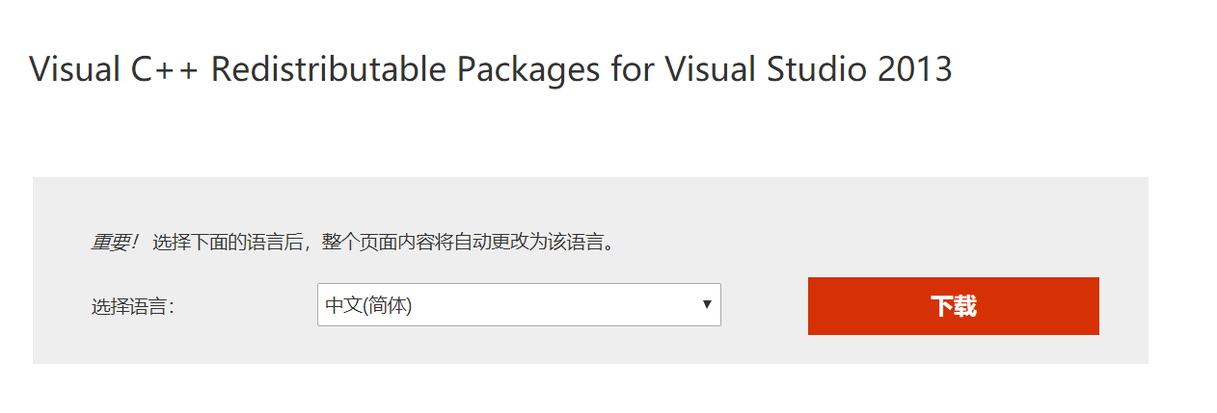Click the 选择语言 label
This screenshot has width=1217, height=413.
tap(133, 307)
